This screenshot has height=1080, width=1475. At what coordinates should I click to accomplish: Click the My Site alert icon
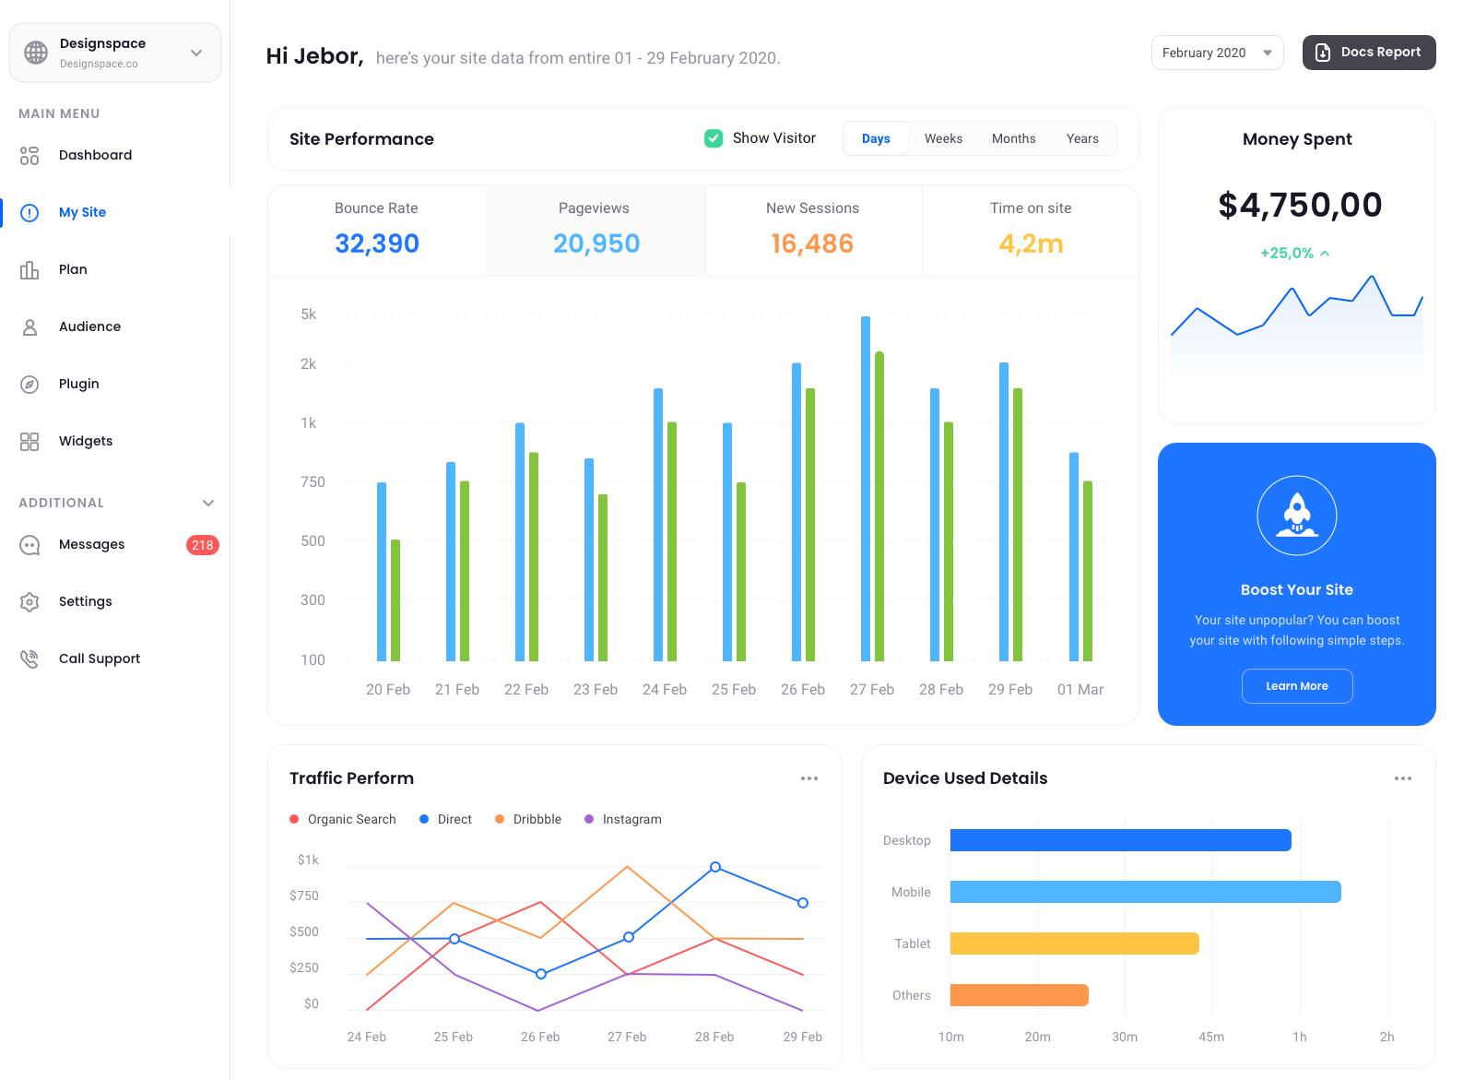(x=29, y=213)
